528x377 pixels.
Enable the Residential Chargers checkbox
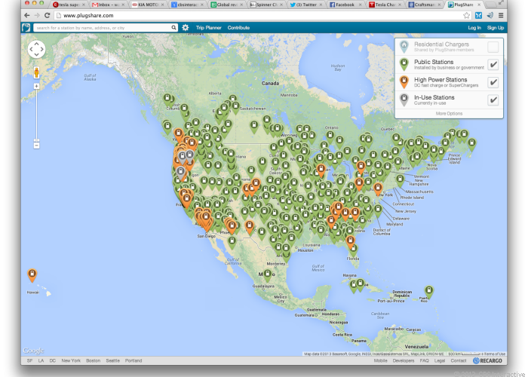click(x=493, y=47)
